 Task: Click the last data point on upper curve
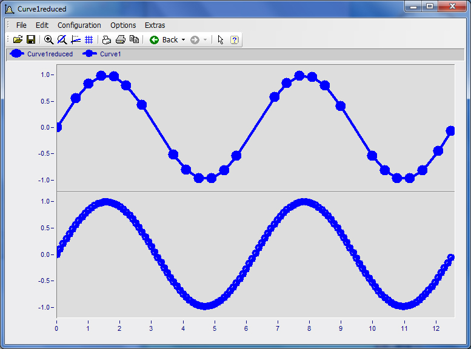coord(450,131)
